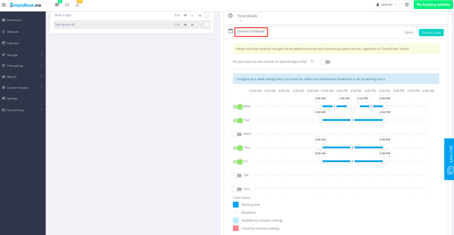Viewport: 454px width, 235px height.
Task: Go to Dashboard in the sidebar
Action: [x=14, y=20]
